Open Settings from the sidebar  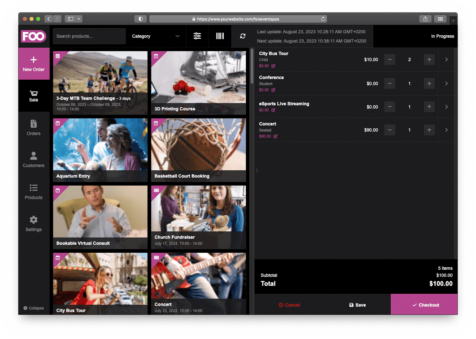coord(34,224)
